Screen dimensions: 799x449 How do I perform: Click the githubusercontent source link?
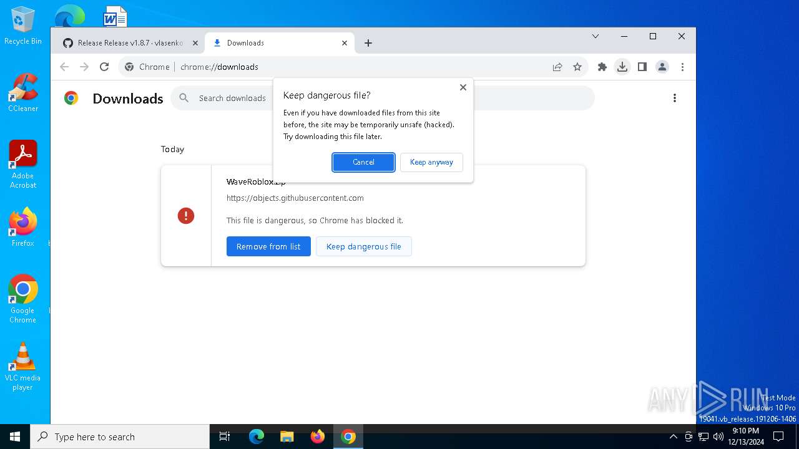295,198
